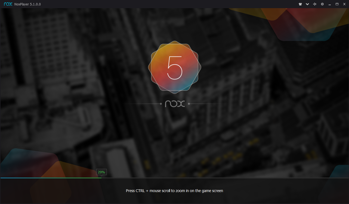Click the 29% loading progress indicator
Viewport: 349px width, 204px height.
(x=101, y=172)
